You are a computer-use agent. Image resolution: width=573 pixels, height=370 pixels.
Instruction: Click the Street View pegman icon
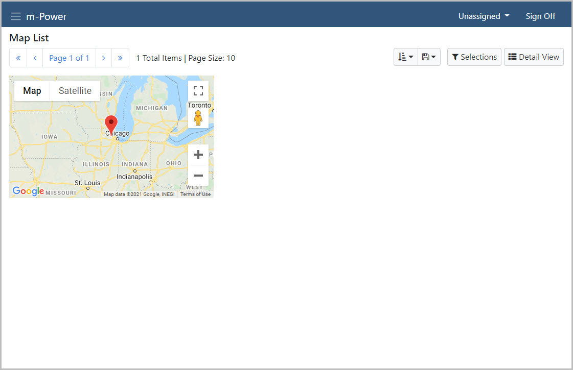pyautogui.click(x=198, y=118)
